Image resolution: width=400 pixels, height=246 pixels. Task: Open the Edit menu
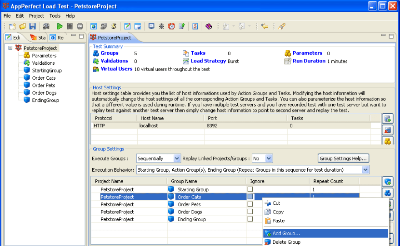pyautogui.click(x=20, y=16)
